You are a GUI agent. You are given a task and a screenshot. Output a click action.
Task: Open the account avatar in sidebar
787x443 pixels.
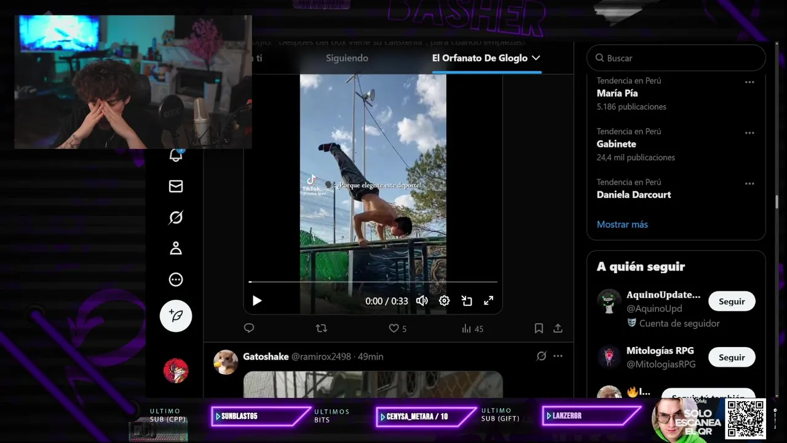coord(176,370)
